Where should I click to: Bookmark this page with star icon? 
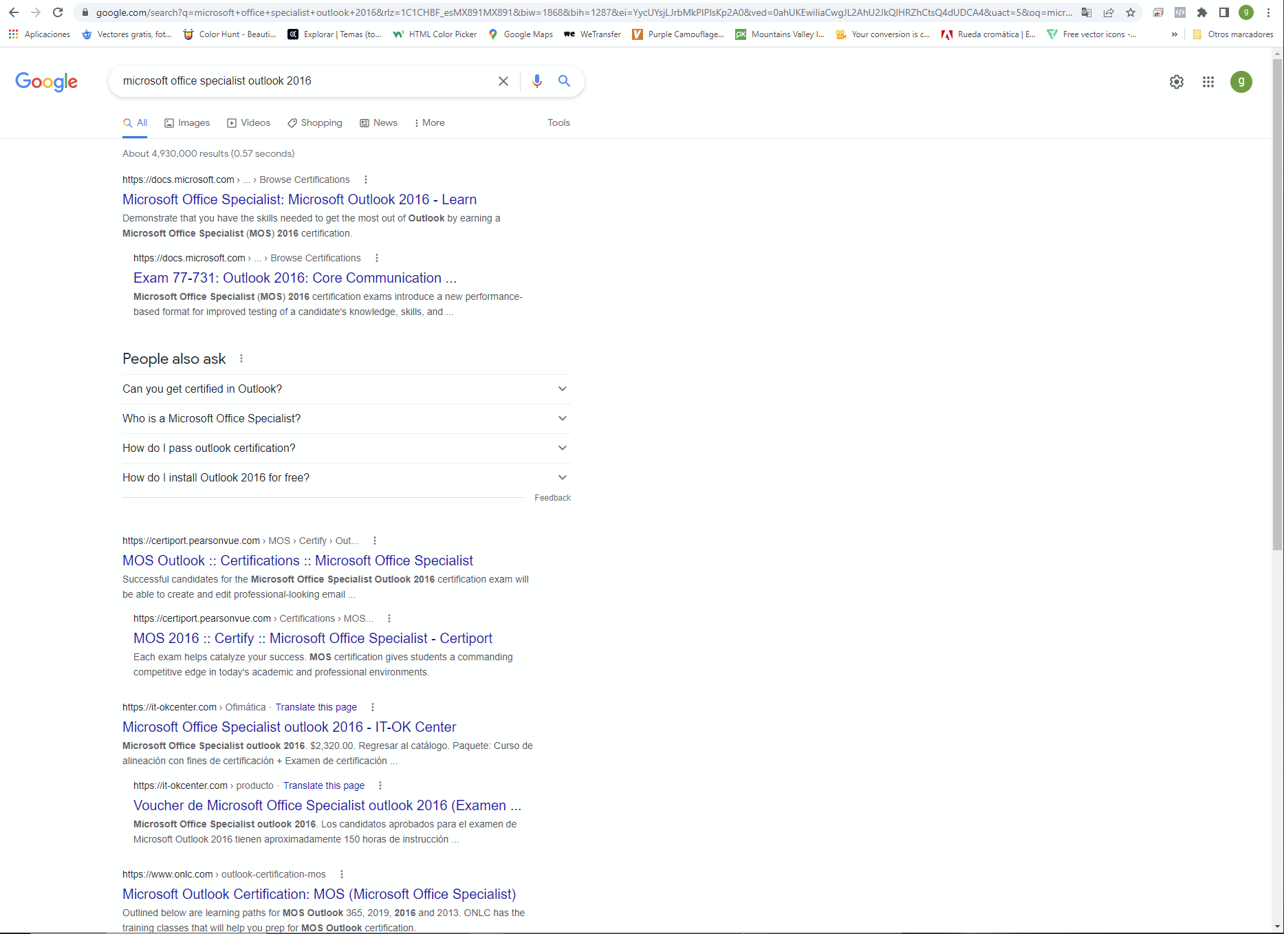[1131, 12]
